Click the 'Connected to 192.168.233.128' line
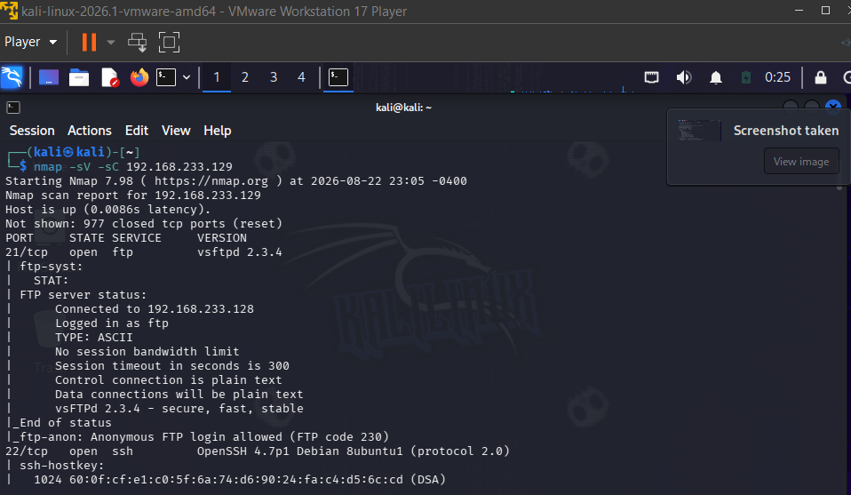Viewport: 851px width, 495px height. [155, 309]
